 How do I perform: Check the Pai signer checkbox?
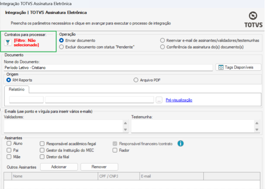coord(9,150)
